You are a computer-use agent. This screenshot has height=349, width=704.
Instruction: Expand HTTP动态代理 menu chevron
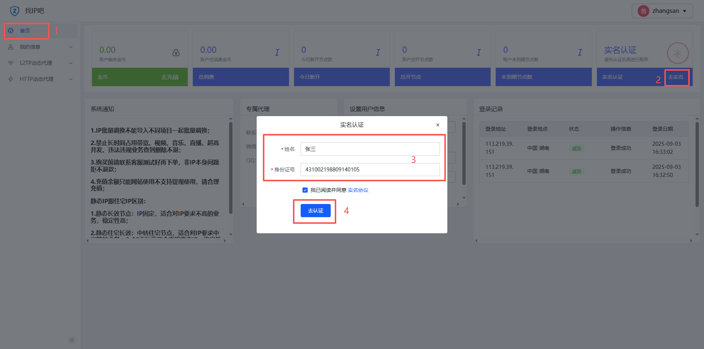[71, 79]
